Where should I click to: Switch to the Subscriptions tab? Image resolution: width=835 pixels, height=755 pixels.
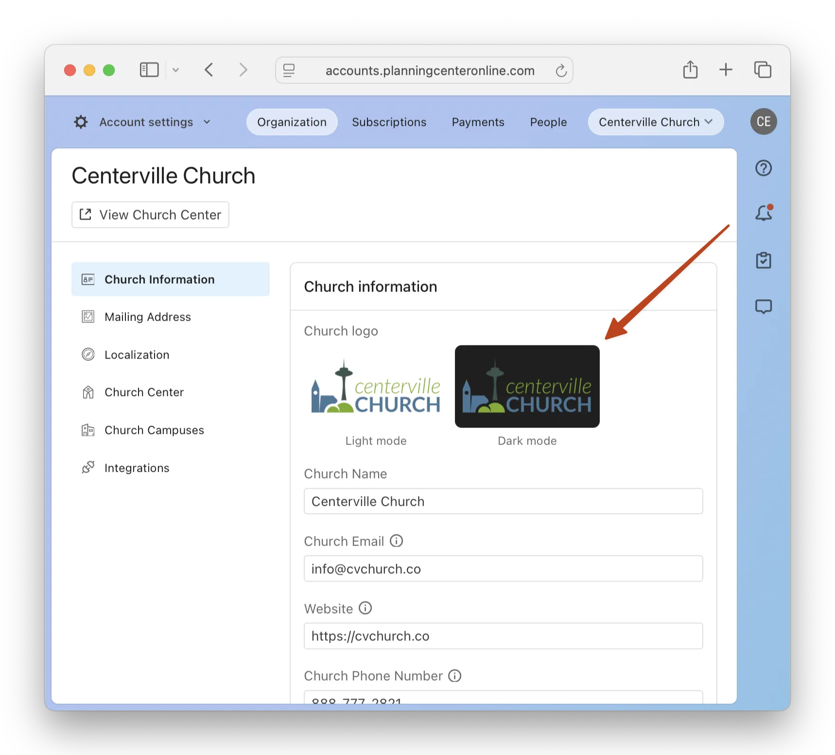pos(389,122)
